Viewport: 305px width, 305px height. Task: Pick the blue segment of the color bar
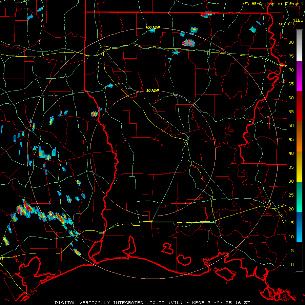click(299, 227)
